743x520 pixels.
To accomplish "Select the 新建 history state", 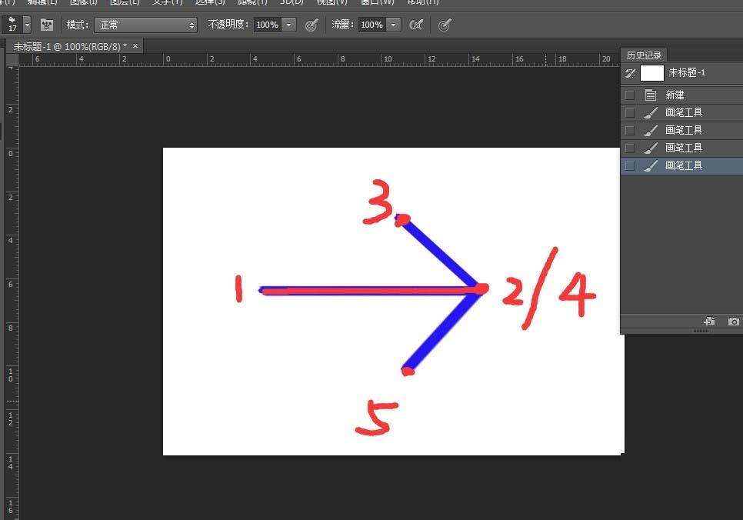I will click(681, 94).
